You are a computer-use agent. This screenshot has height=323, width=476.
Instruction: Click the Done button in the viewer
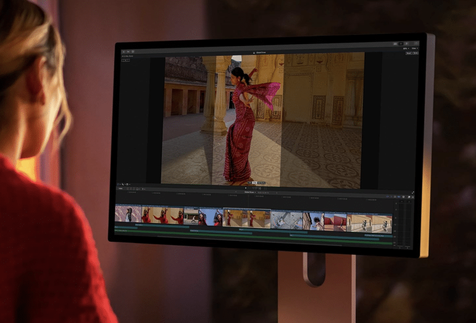[x=415, y=53]
